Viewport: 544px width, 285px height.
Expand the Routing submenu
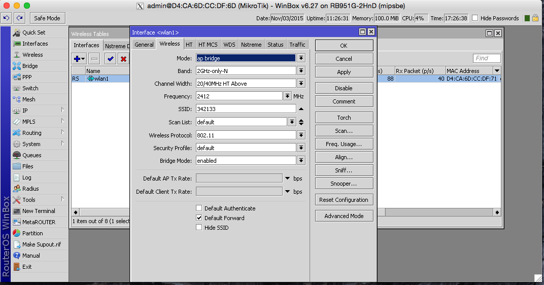[62, 132]
